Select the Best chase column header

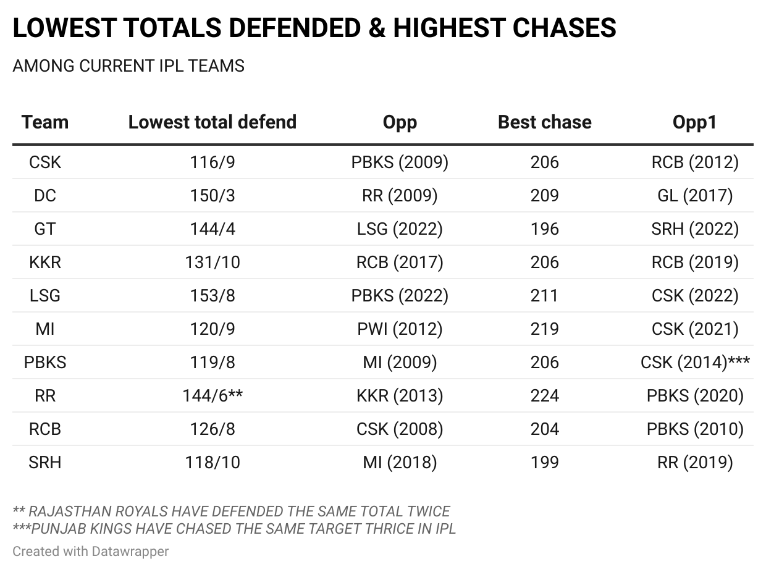click(x=544, y=122)
